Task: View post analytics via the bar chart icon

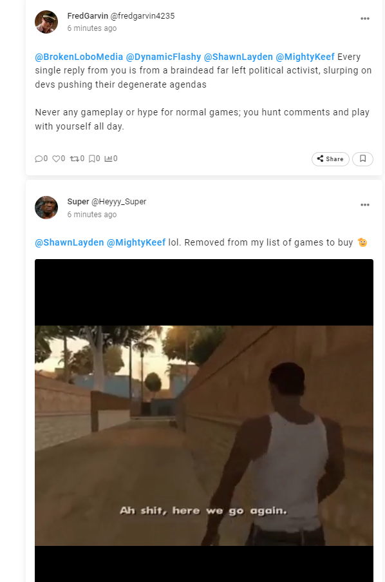Action: pyautogui.click(x=108, y=159)
